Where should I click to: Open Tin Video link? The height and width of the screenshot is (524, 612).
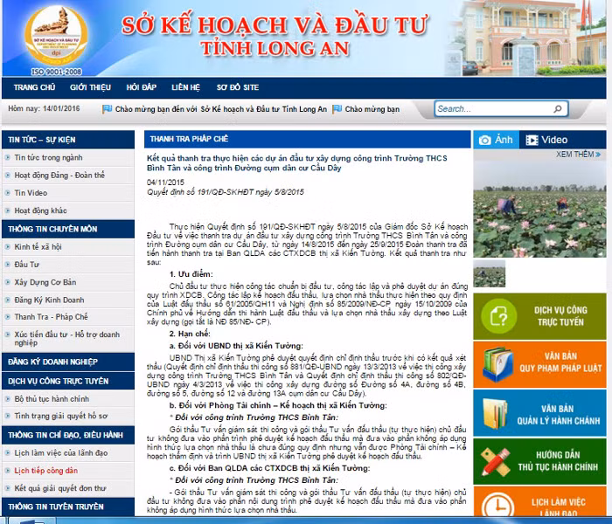point(31,193)
